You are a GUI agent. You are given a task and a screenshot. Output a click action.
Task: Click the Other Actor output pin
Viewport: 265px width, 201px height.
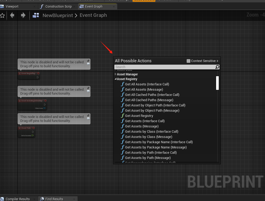(44, 108)
